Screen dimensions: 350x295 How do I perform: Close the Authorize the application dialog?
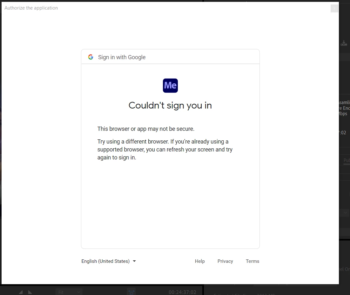click(x=334, y=9)
